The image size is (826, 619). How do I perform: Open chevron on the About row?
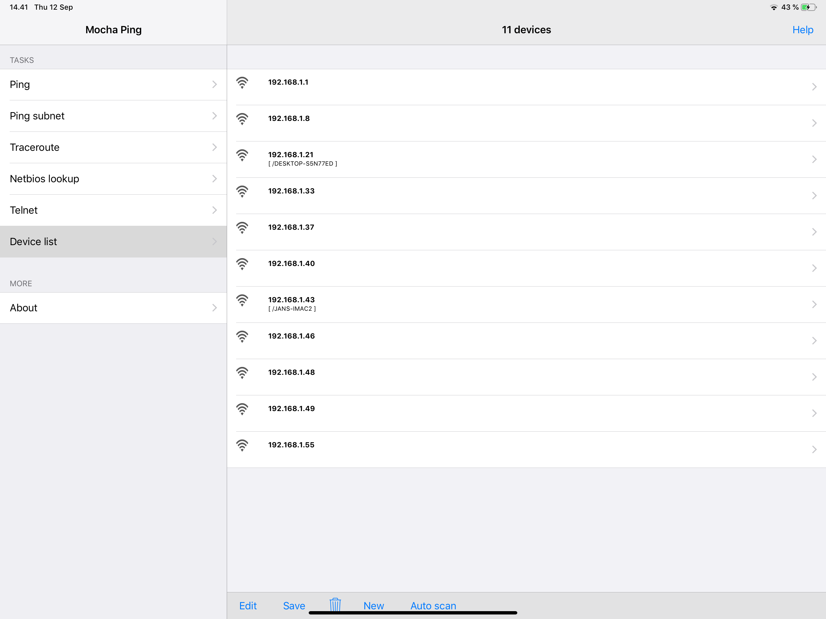[214, 308]
